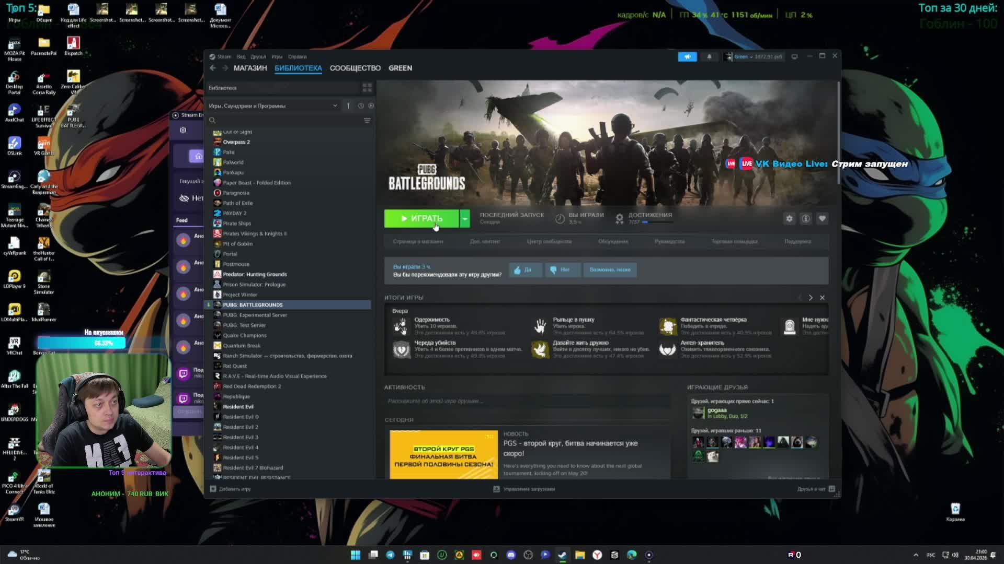
Task: Click the achievements progress bar
Action: [657, 222]
